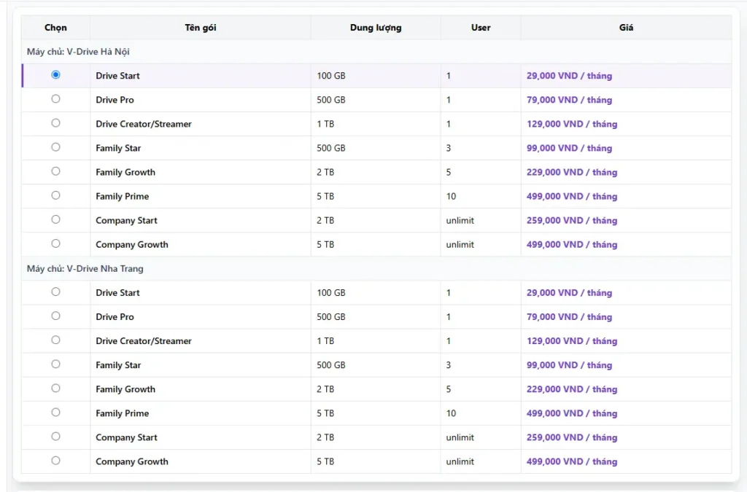Click the 129,000 VND Drive Creator/Streamer price
The width and height of the screenshot is (747, 492).
(x=571, y=124)
